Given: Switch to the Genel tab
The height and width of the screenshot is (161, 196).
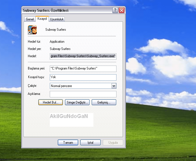Looking at the screenshot, I should click(x=30, y=19).
